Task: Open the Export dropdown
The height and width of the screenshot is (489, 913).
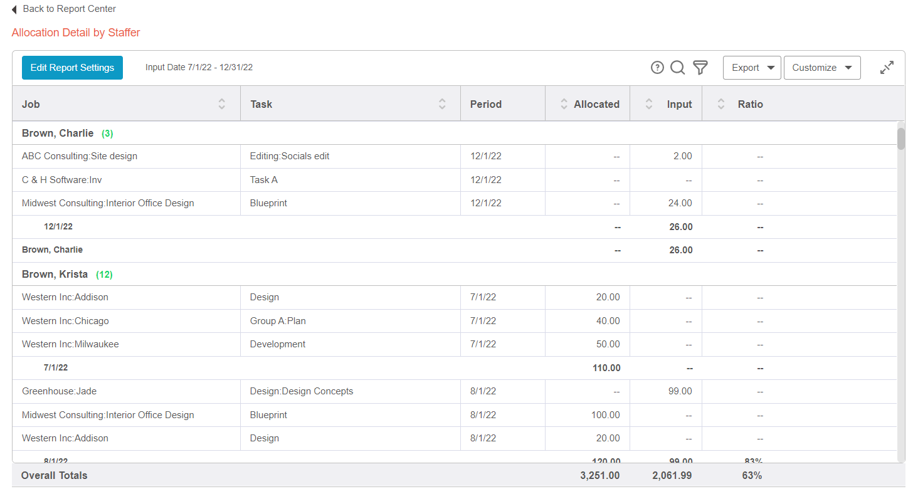Action: pyautogui.click(x=752, y=68)
